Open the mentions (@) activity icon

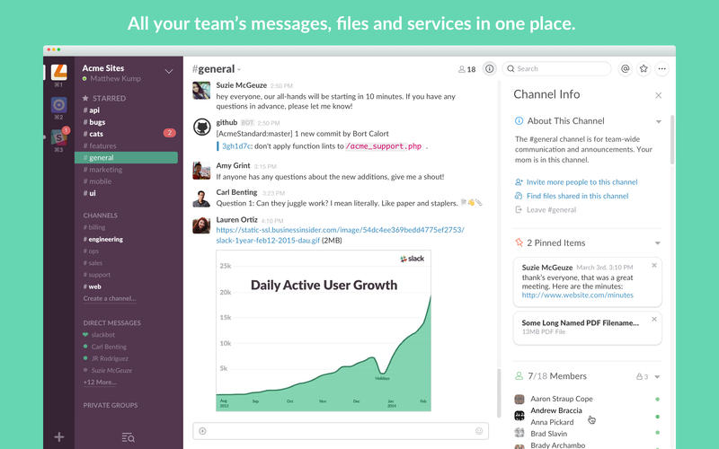pos(626,68)
